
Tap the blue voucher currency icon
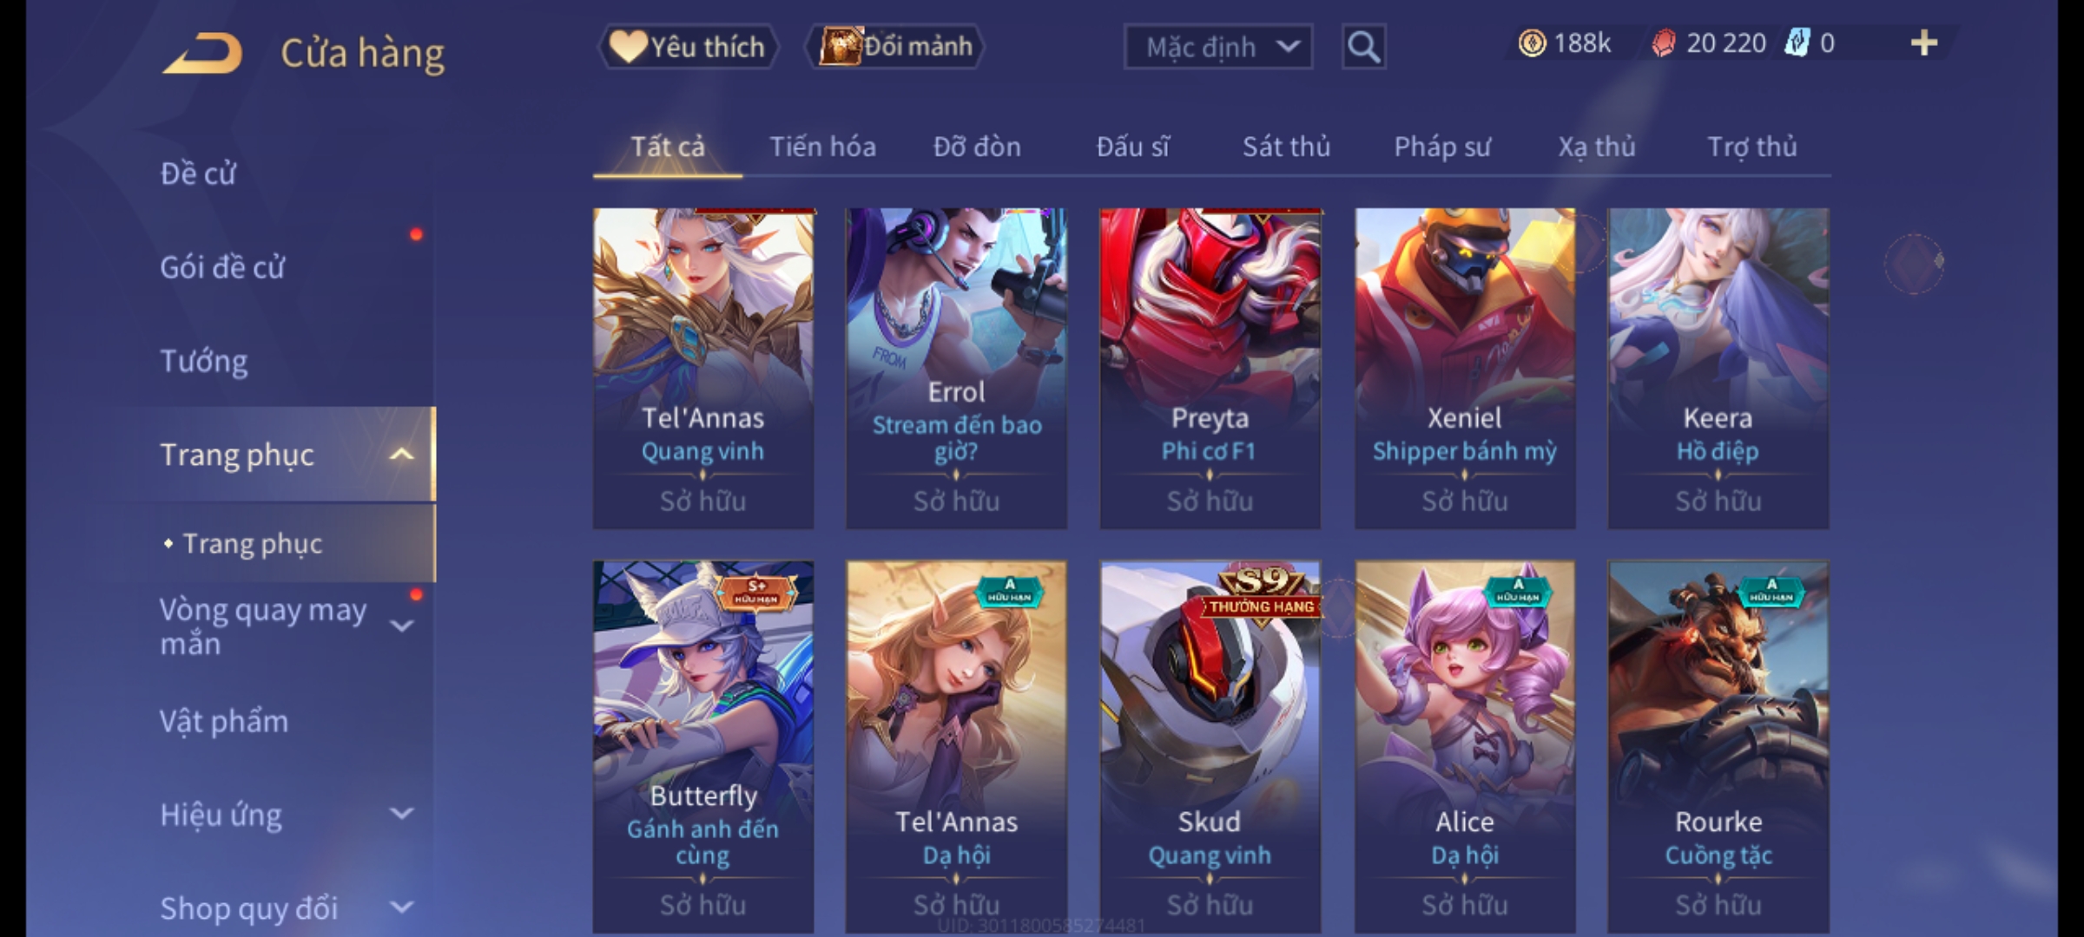(x=1797, y=43)
